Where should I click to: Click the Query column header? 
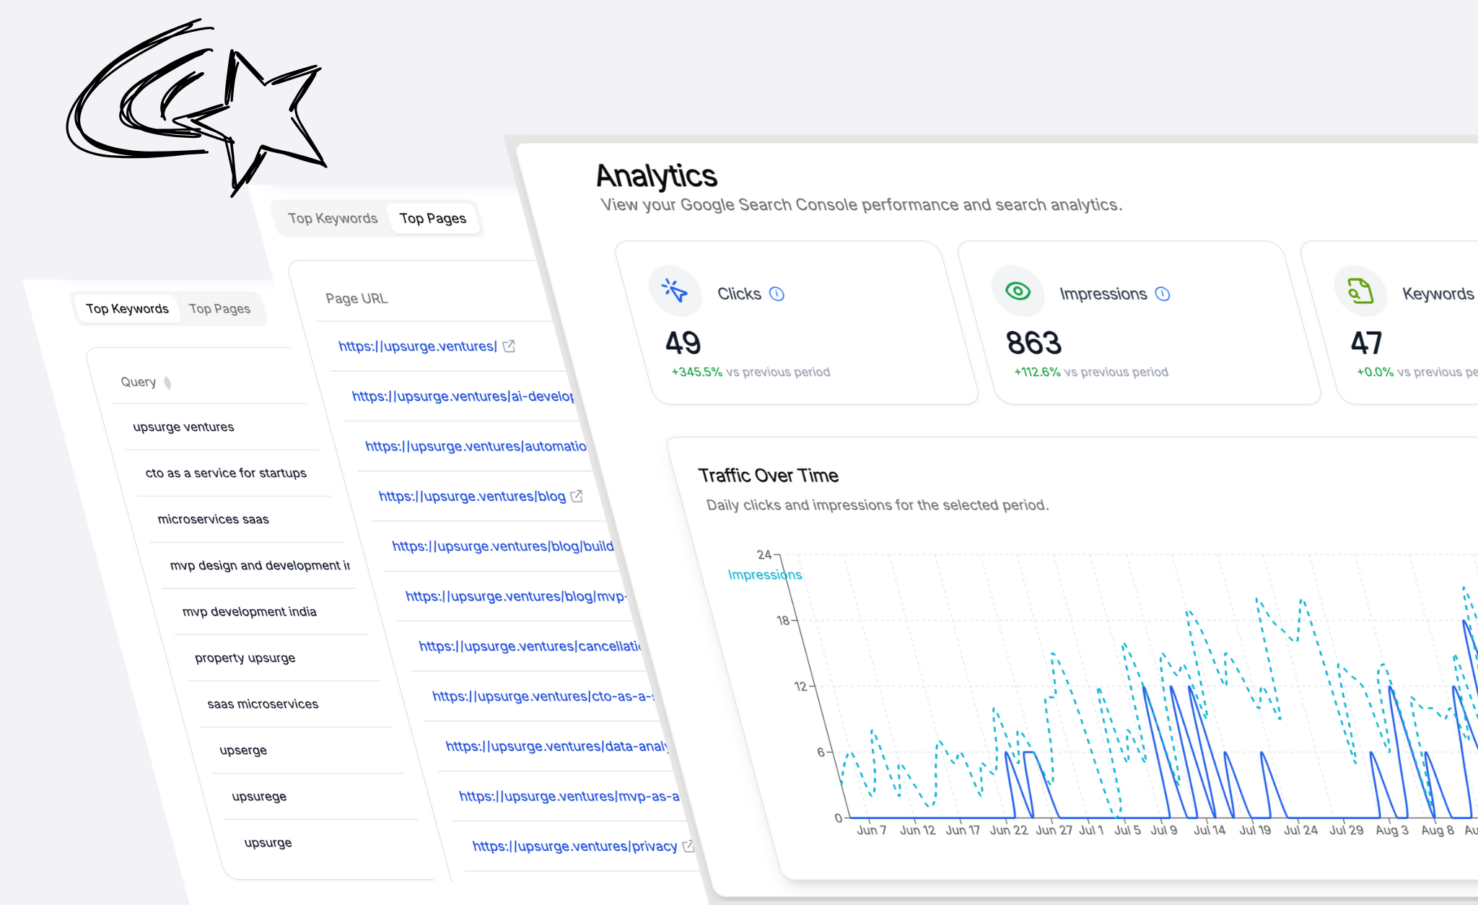(x=138, y=382)
